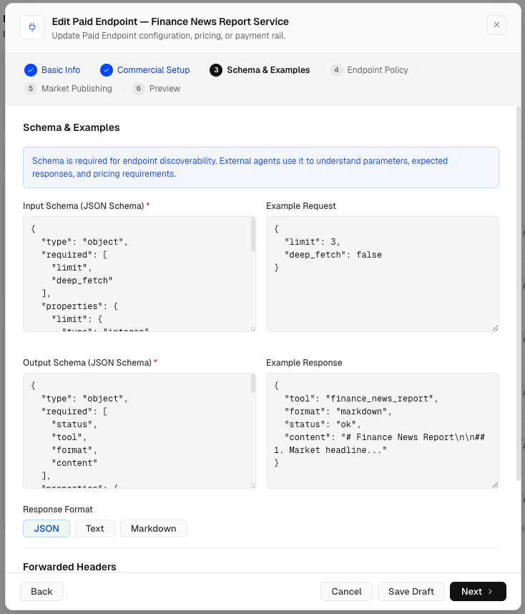Click Example Request resize handle
525x614 pixels.
pos(495,328)
